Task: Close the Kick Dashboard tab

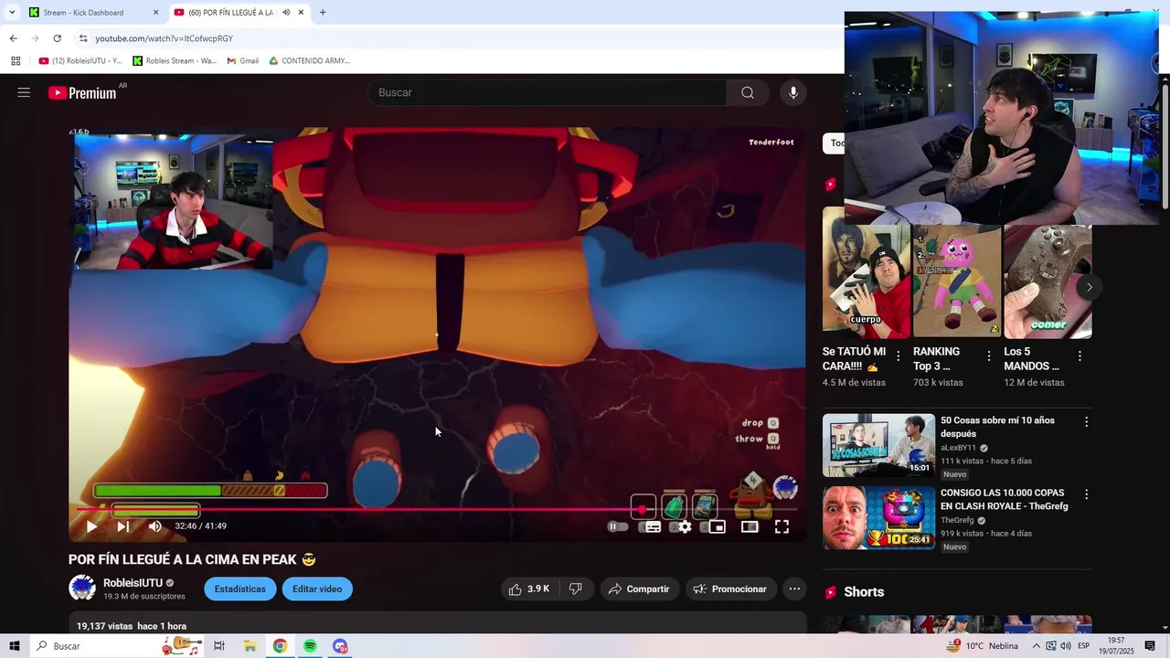Action: click(155, 13)
